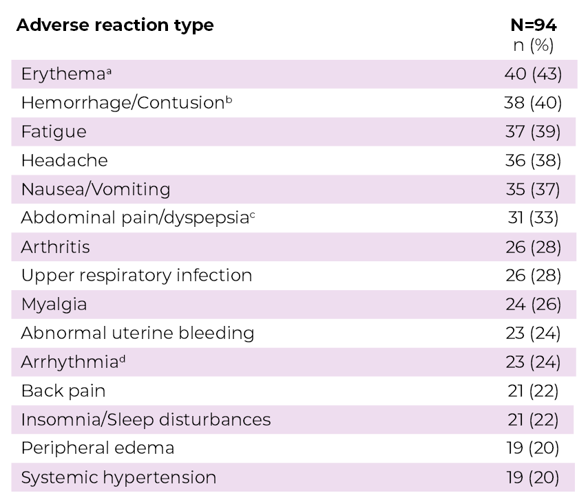588x504 pixels.
Task: Select the Insomnia/Sleep disturbances label
Action: pyautogui.click(x=145, y=420)
